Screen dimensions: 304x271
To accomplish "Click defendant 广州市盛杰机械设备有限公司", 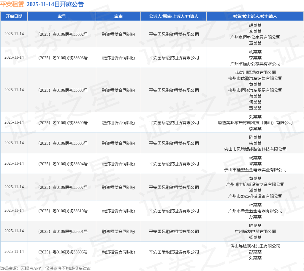I will coord(255,197).
